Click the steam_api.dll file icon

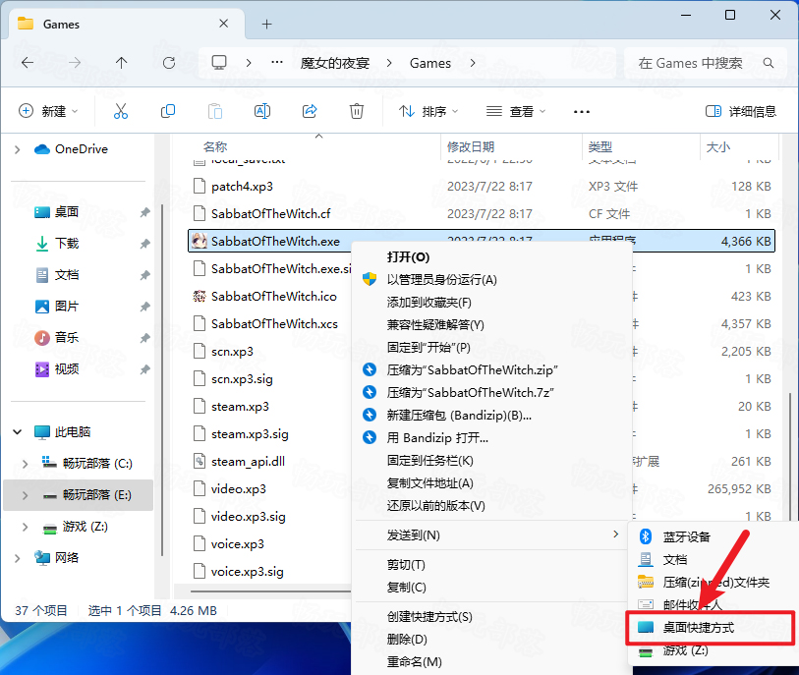(200, 461)
